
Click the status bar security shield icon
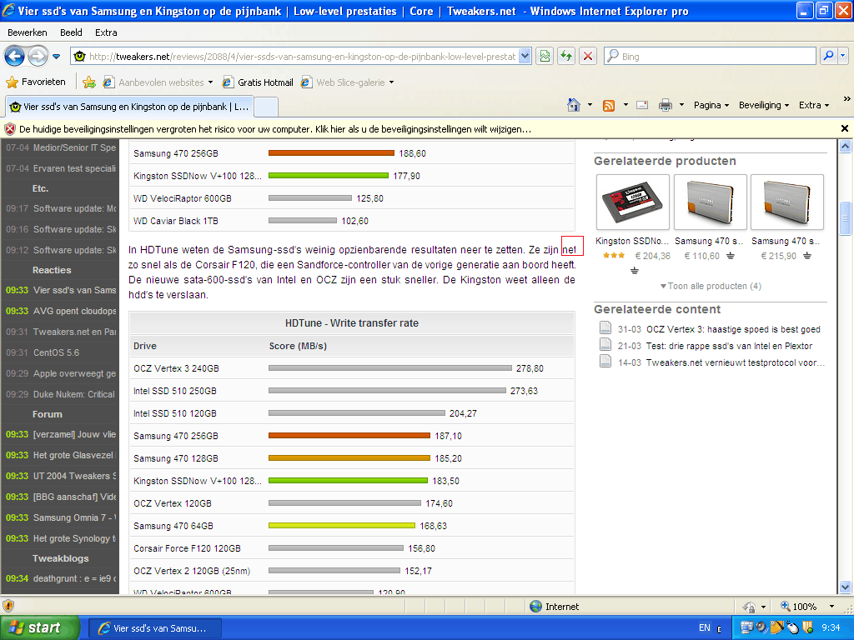8,606
